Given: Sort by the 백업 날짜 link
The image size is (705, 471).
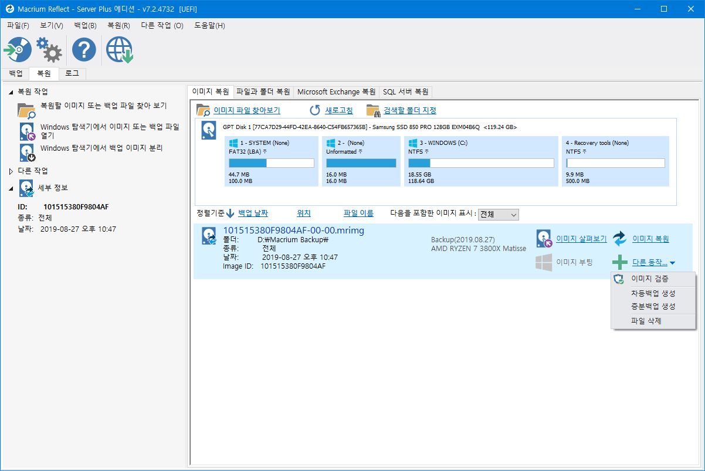Looking at the screenshot, I should [x=253, y=214].
